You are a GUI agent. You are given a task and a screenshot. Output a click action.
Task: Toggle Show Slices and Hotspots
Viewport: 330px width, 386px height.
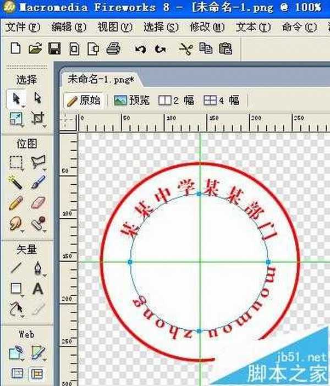[x=37, y=373]
